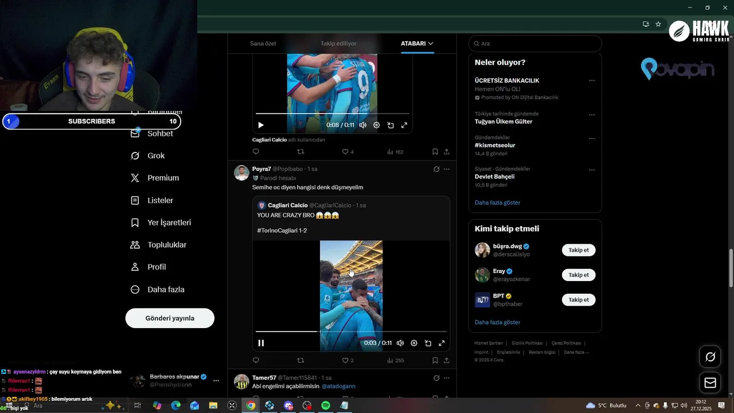Screen dimensions: 734x413
Task: Open Cagliari Calcio quoted post author
Action: click(288, 205)
